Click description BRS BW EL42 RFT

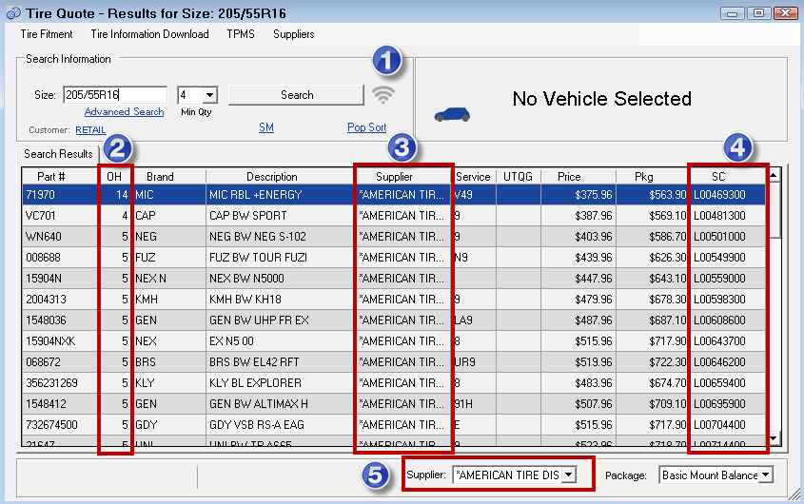(x=254, y=362)
